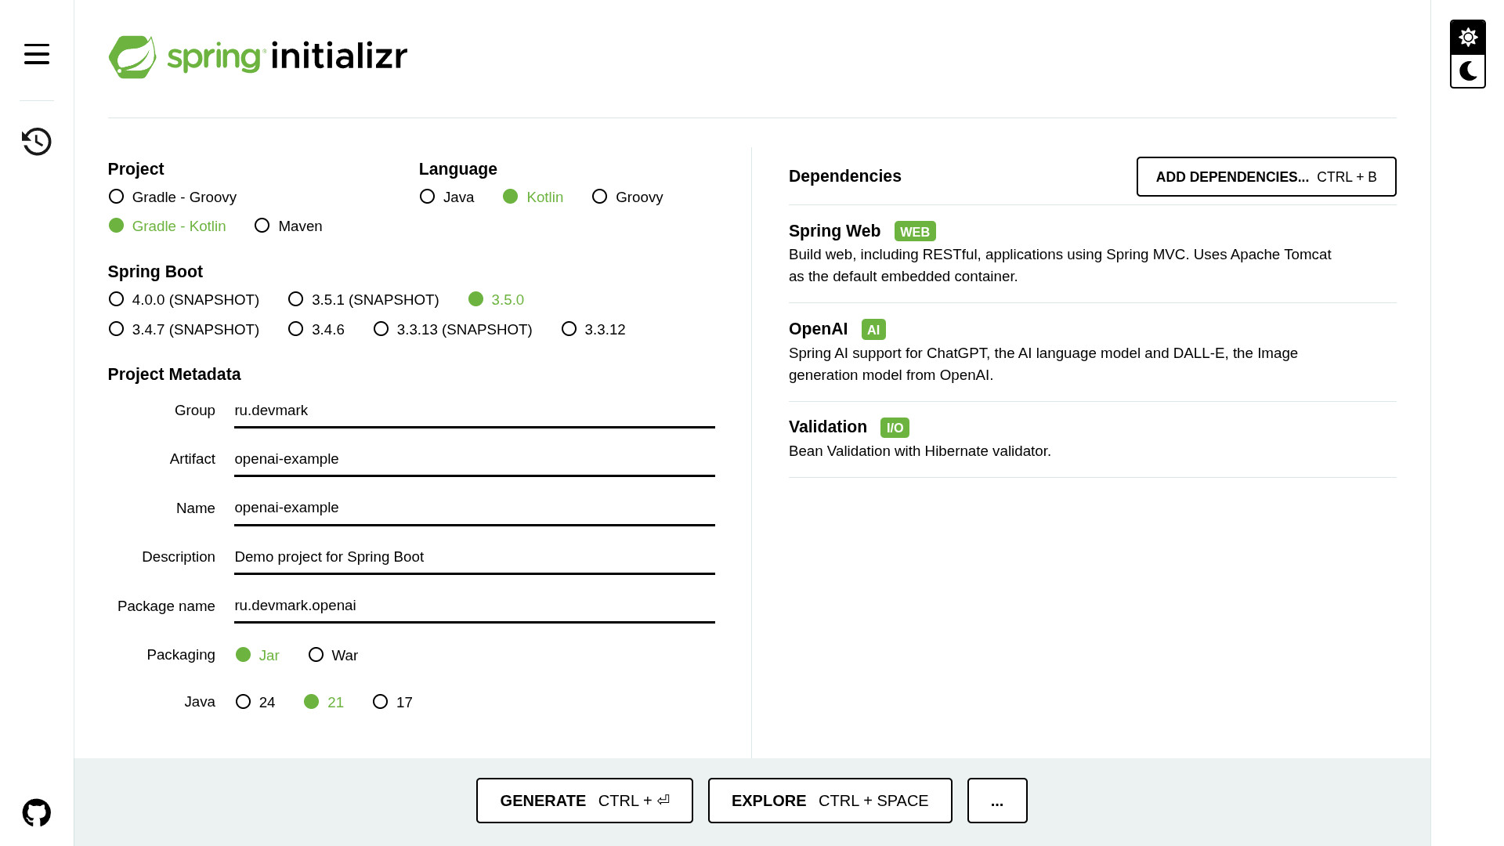This screenshot has width=1504, height=846.
Task: Edit the Package name field
Action: pos(475,606)
